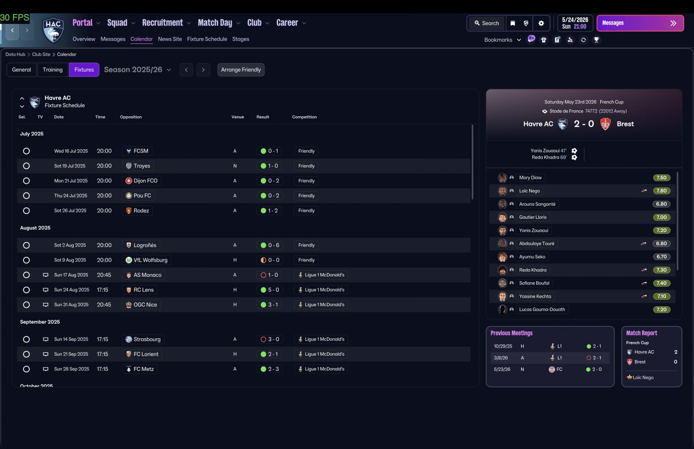Select the FC Metz fixture radio button
This screenshot has height=449, width=694.
click(26, 369)
